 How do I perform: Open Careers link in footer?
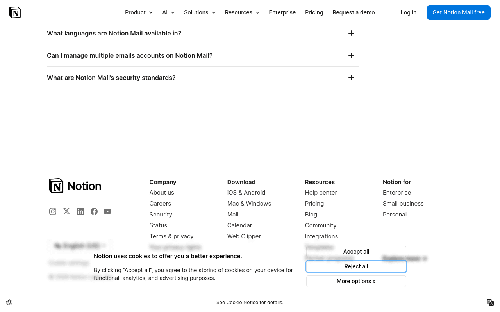(160, 204)
